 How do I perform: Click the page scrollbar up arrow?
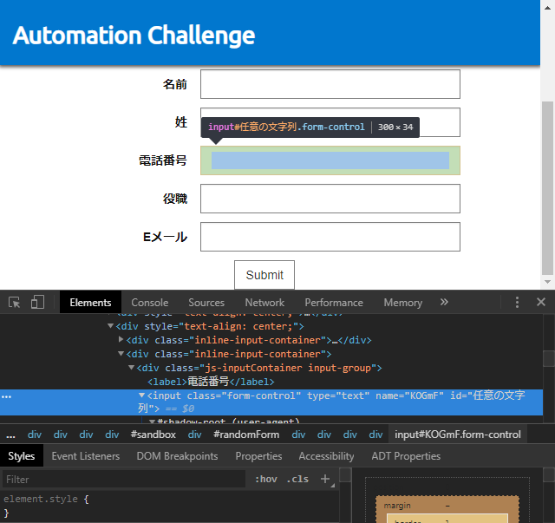click(x=547, y=8)
